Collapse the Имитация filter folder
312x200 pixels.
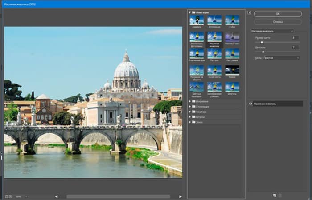pyautogui.click(x=189, y=12)
